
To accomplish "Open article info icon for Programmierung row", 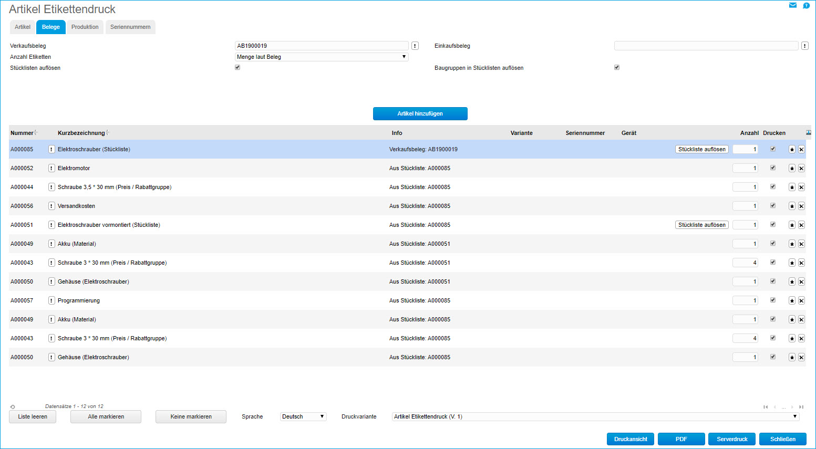I will point(51,300).
